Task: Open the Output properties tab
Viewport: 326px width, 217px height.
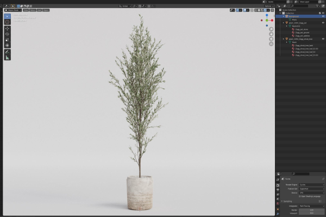Action: click(278, 190)
